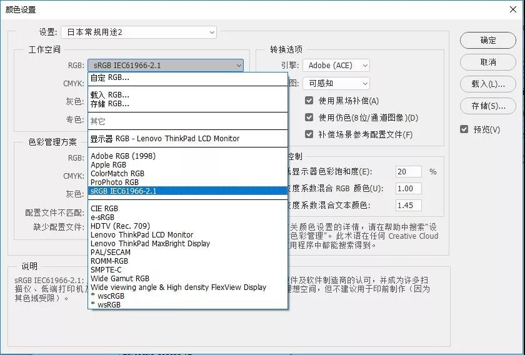
Task: Disable 使用黑场补偿(A) checkbox
Action: coord(309,101)
